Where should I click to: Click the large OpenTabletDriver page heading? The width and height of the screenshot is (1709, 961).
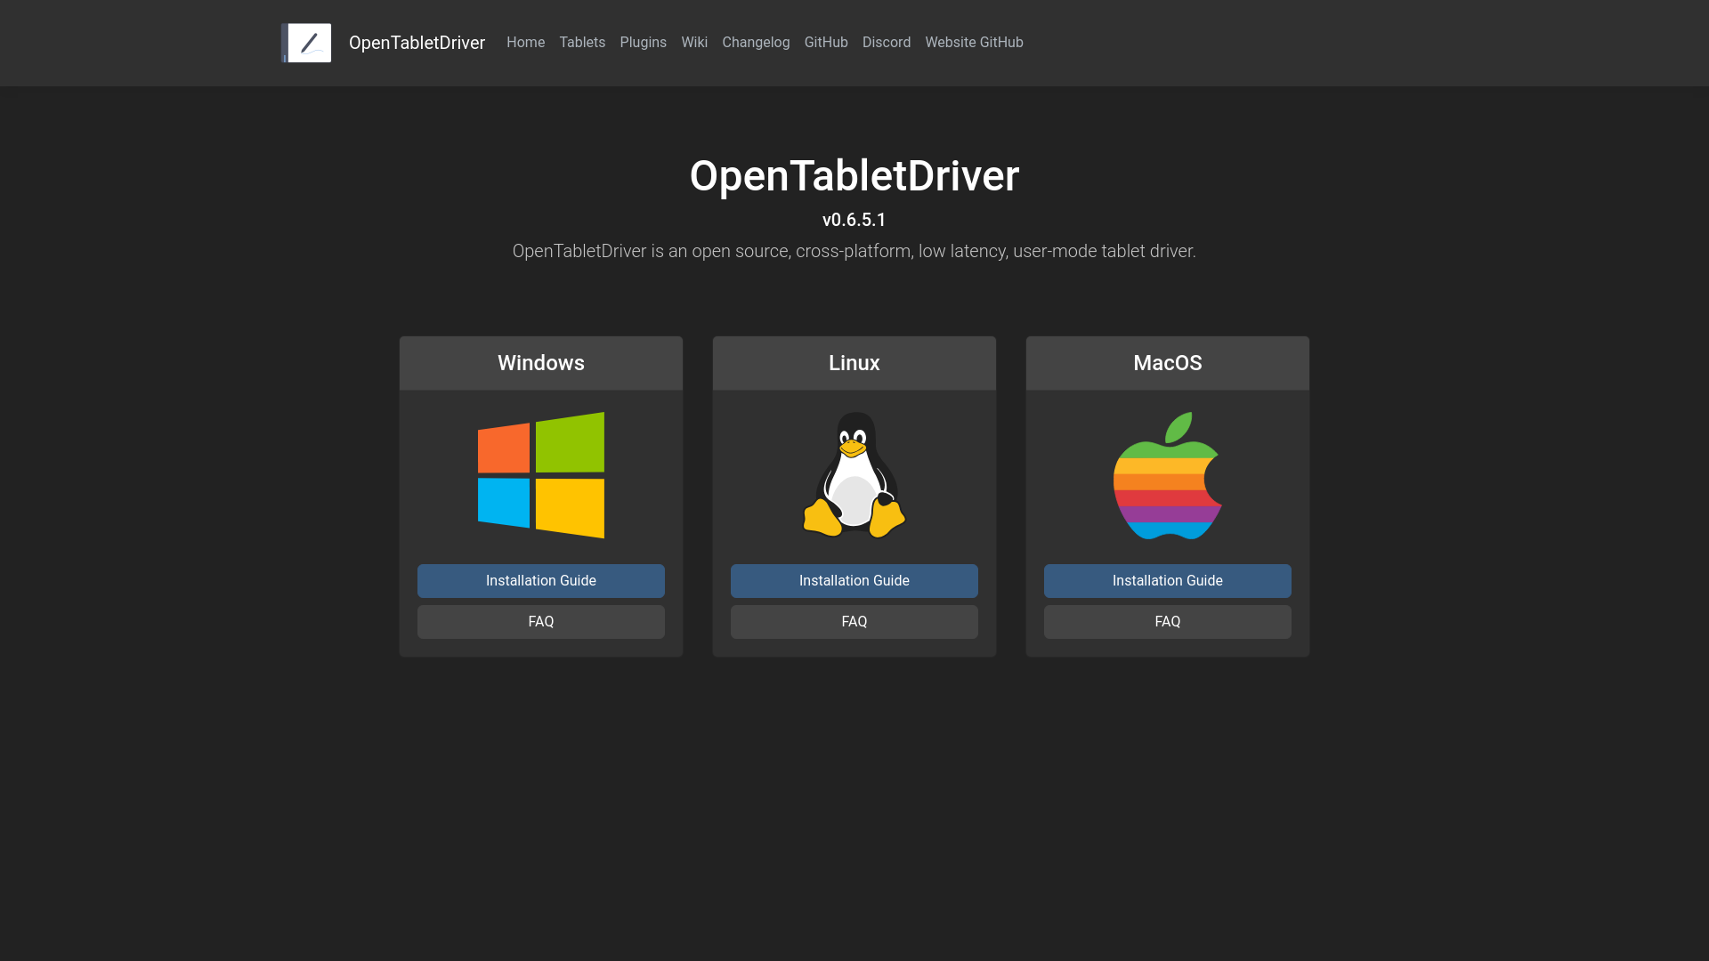(854, 176)
